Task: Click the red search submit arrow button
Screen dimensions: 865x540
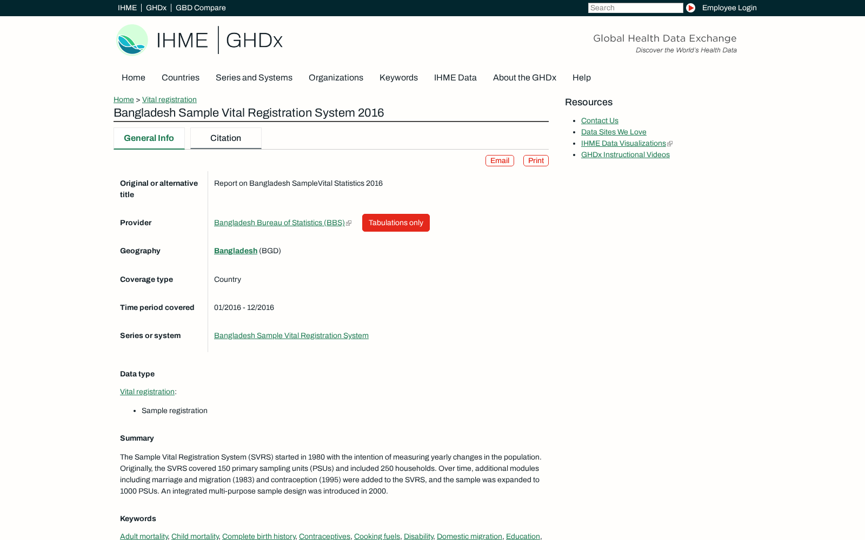Action: point(690,8)
